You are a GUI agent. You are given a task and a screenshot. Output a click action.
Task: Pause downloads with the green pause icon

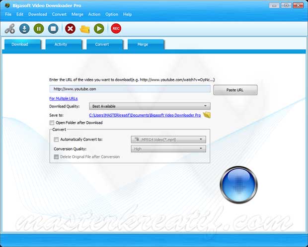(39, 29)
